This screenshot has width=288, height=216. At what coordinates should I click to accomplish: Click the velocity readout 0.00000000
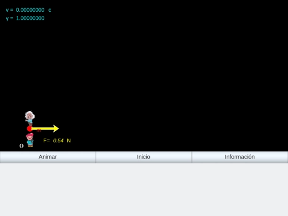(30, 10)
